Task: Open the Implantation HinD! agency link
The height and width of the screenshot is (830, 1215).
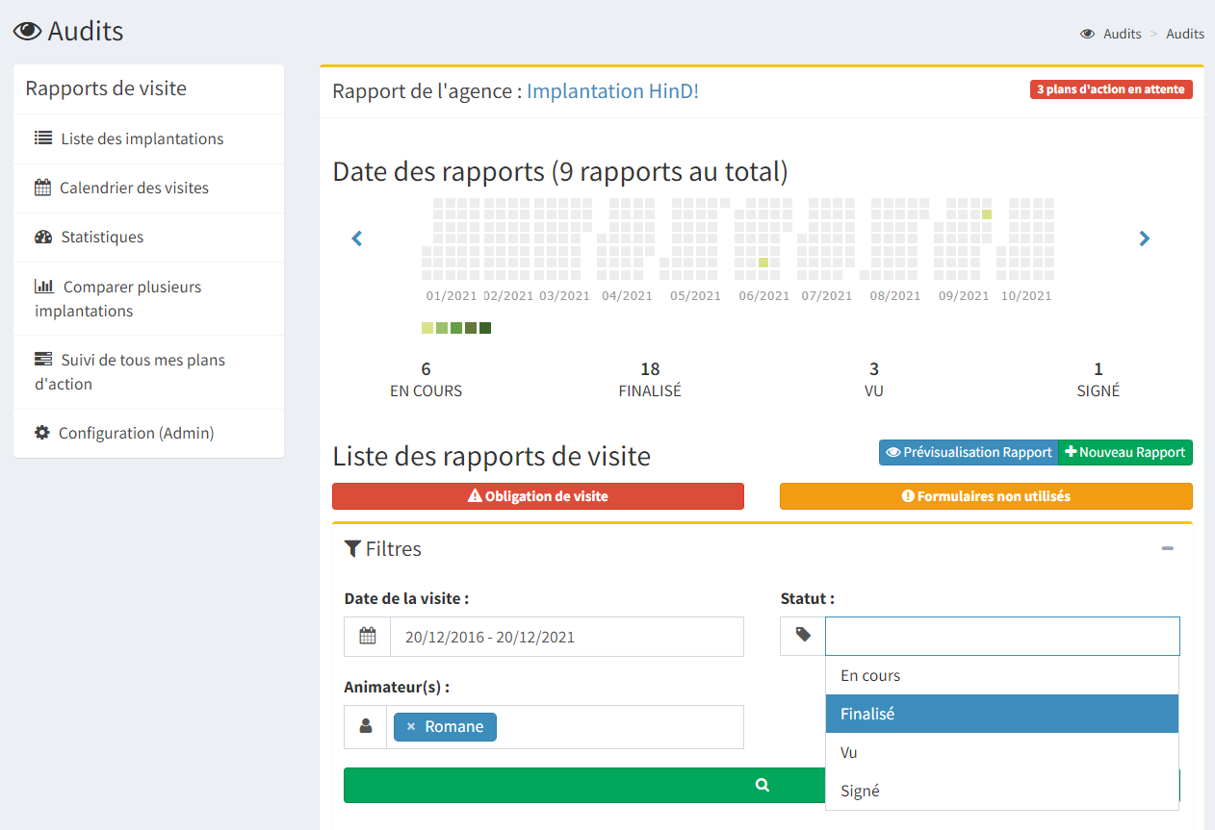Action: coord(612,91)
